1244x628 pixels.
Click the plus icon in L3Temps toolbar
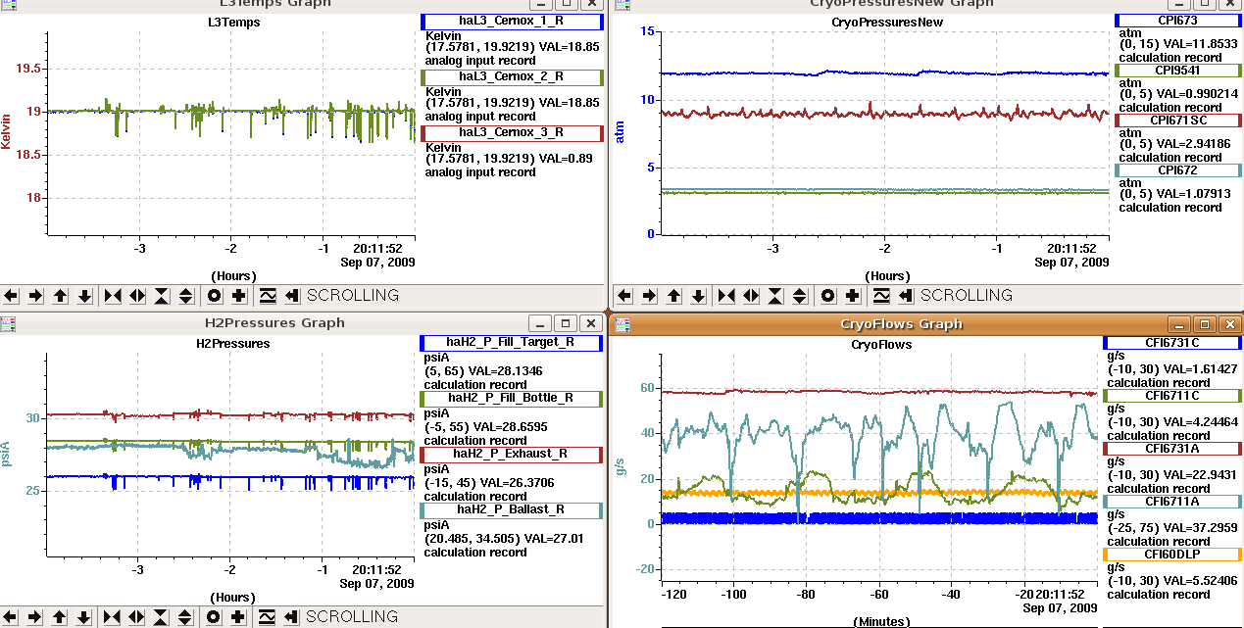(x=238, y=295)
